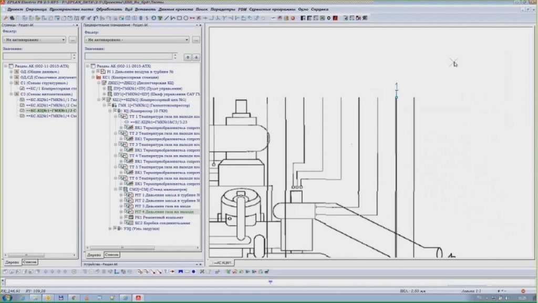Click the undo arrow icon in toolbar
538x303 pixels.
click(x=96, y=18)
